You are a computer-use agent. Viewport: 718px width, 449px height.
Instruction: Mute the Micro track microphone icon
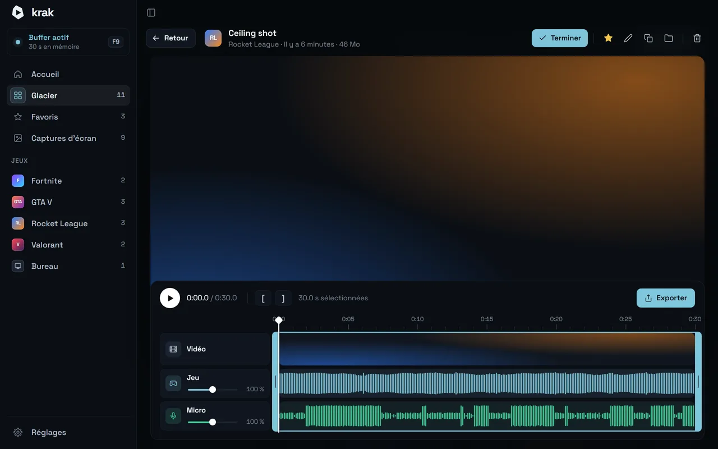click(x=173, y=416)
